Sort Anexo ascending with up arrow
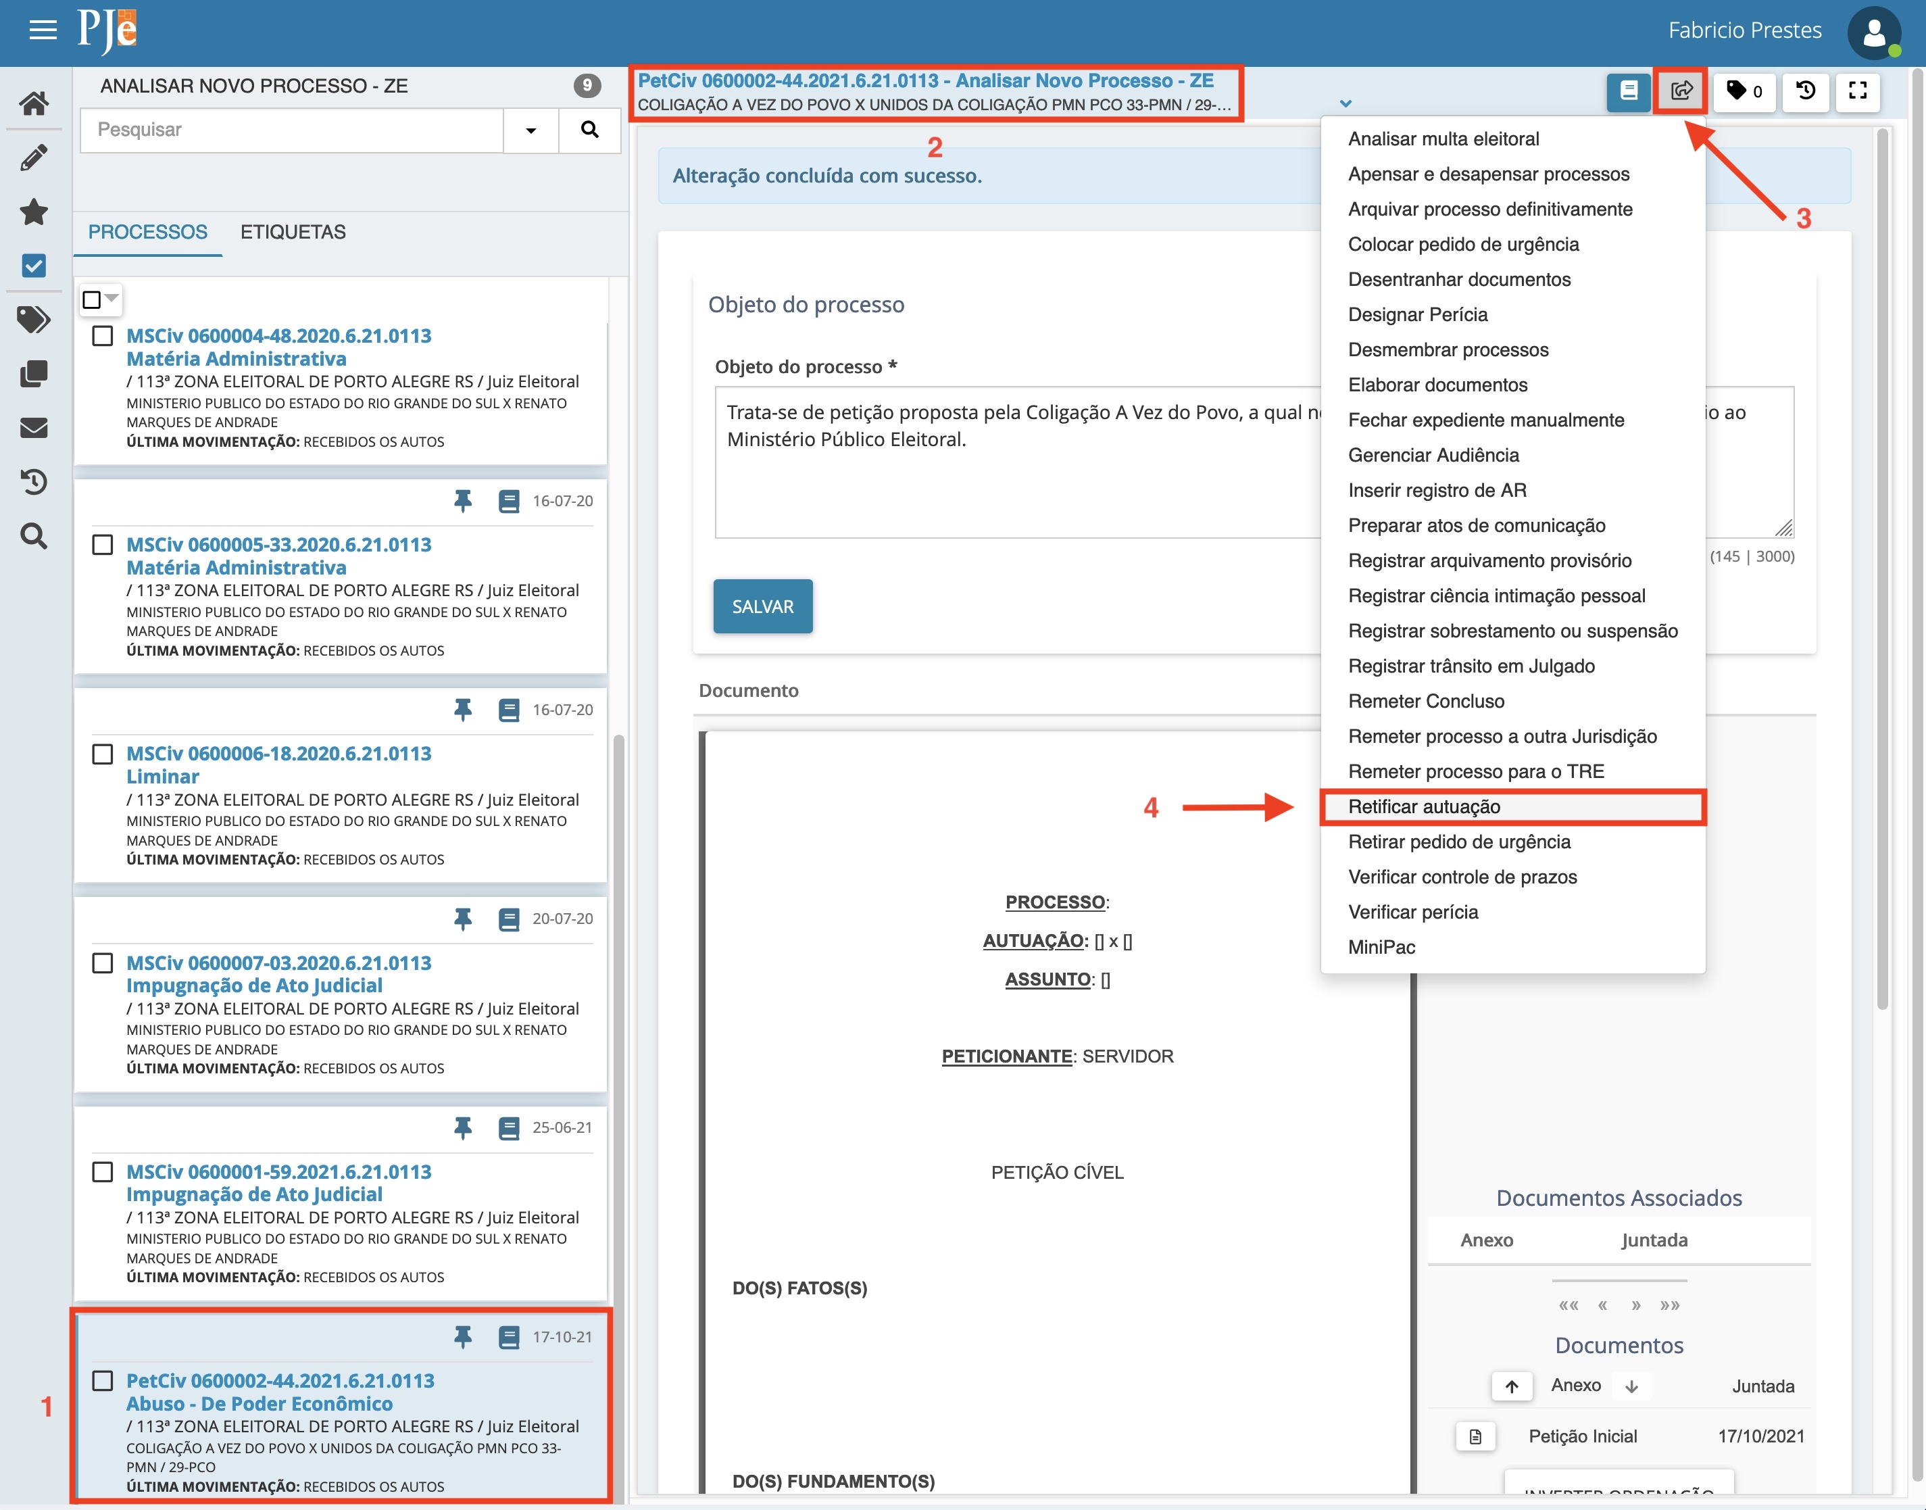The width and height of the screenshot is (1926, 1510). coord(1512,1386)
